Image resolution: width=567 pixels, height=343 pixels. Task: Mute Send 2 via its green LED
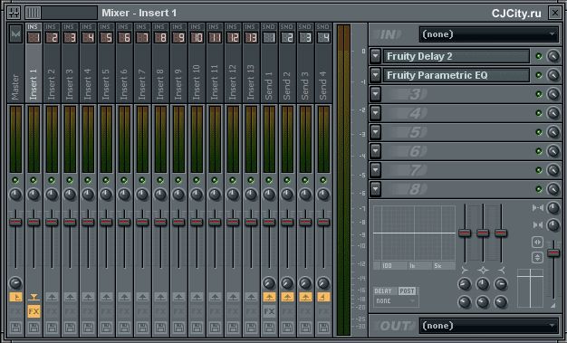(x=287, y=180)
